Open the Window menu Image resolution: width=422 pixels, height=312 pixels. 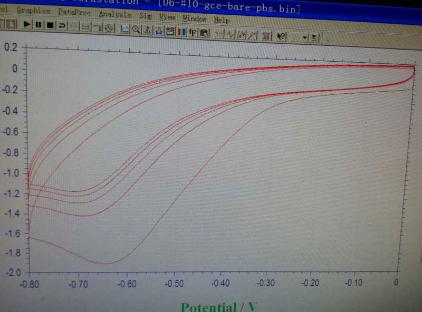(x=194, y=19)
